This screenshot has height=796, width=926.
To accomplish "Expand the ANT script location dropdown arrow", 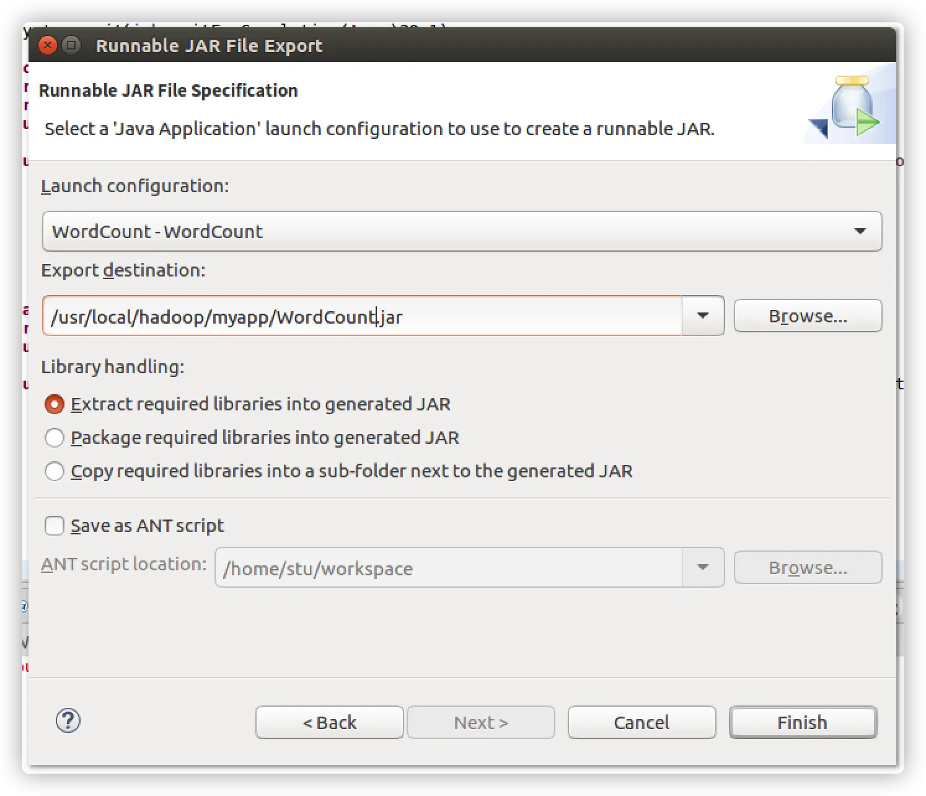I will point(702,568).
